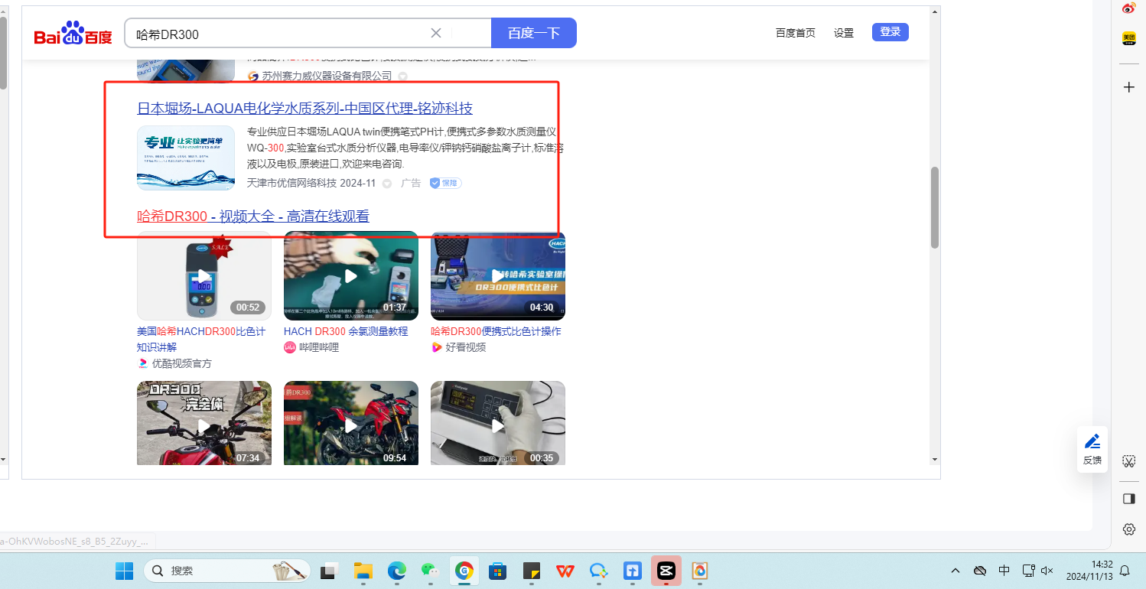Image resolution: width=1146 pixels, height=589 pixels.
Task: Click the 专业 ad thumbnail image
Action: [186, 158]
